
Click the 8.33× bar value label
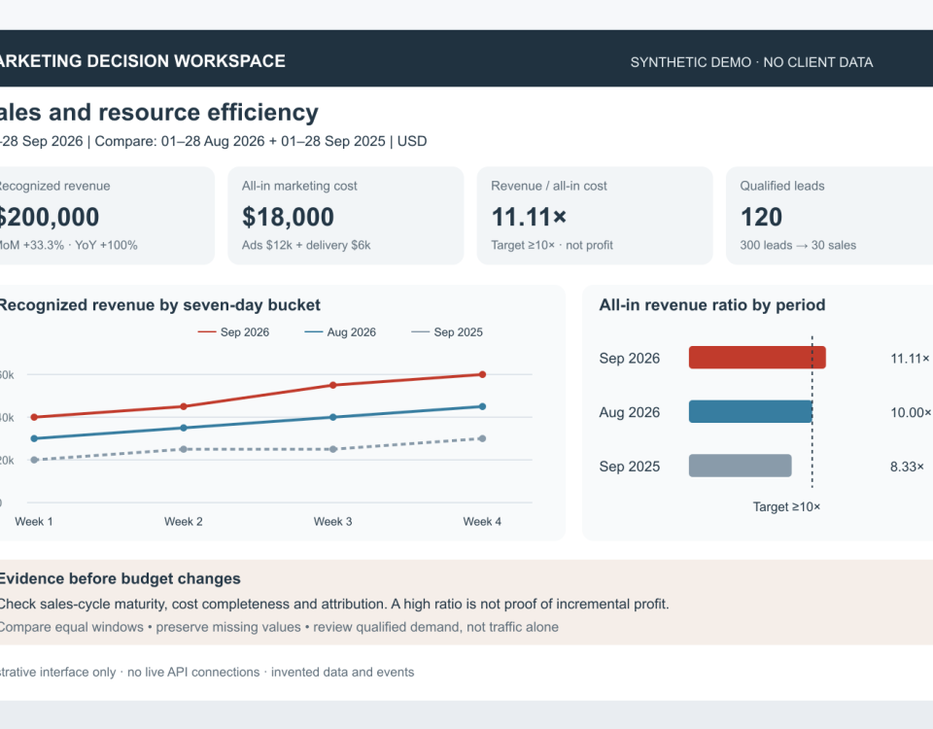pos(907,467)
